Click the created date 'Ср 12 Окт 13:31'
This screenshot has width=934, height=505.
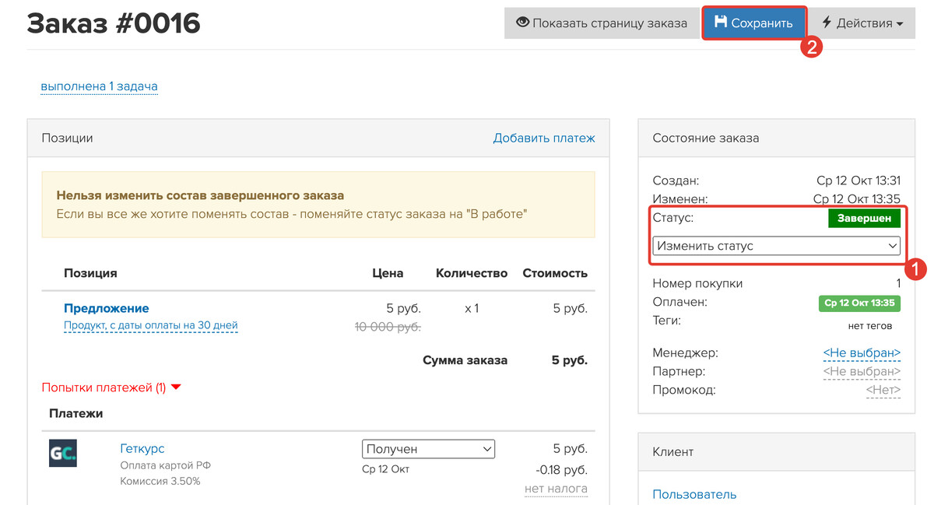coord(859,181)
